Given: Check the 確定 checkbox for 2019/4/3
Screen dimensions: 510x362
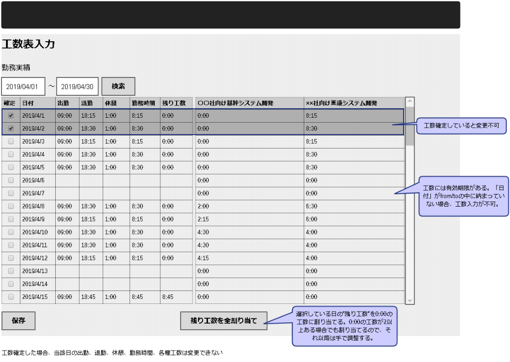Looking at the screenshot, I should tap(11, 142).
